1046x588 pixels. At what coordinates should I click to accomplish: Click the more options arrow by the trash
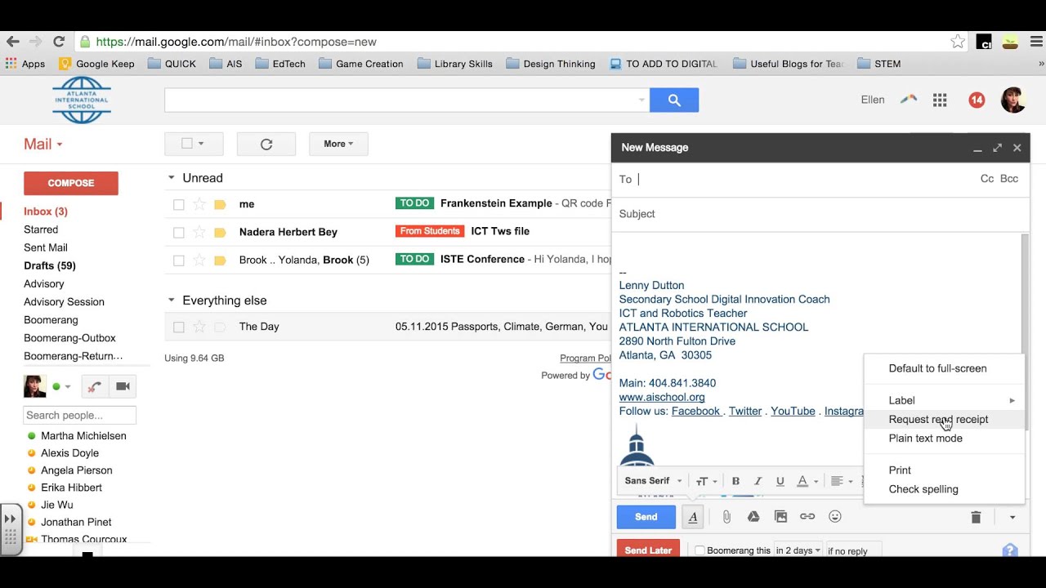coord(1012,517)
